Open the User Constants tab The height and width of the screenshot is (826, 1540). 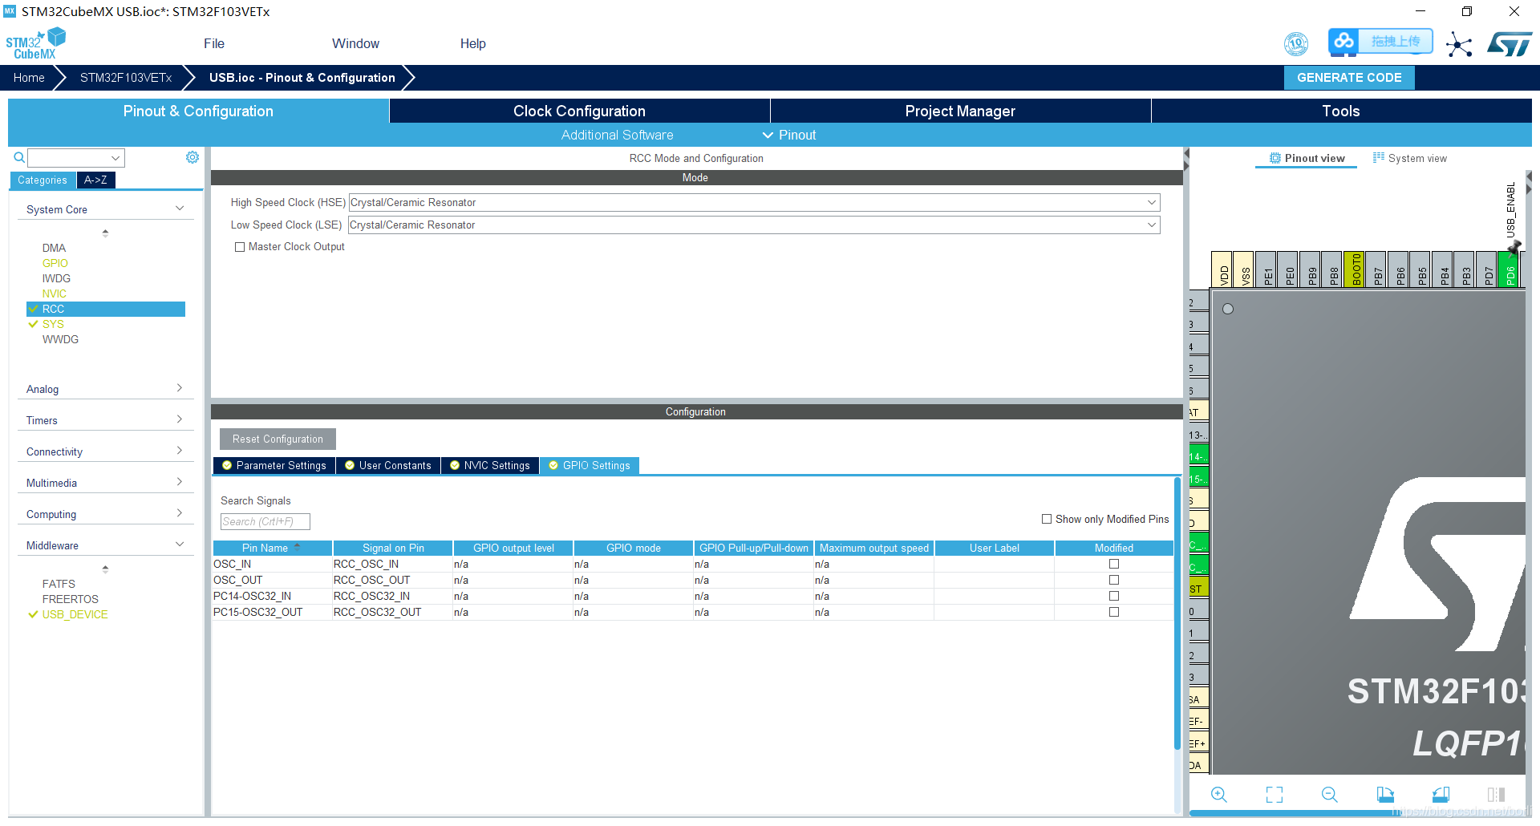click(x=388, y=465)
